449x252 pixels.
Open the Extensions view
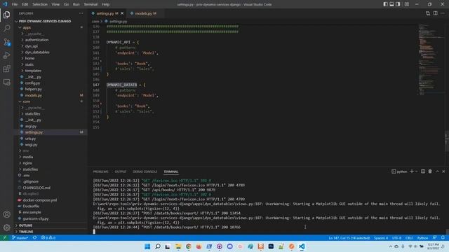[6, 69]
